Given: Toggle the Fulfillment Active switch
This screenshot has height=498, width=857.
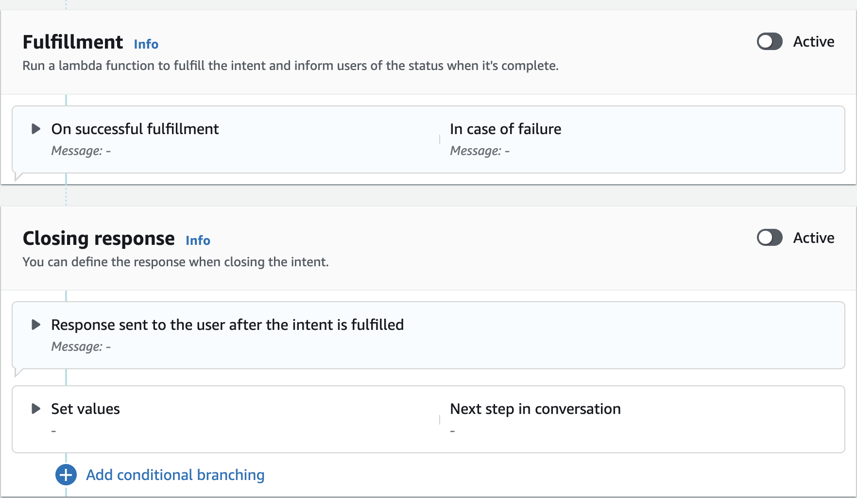Looking at the screenshot, I should (x=770, y=42).
